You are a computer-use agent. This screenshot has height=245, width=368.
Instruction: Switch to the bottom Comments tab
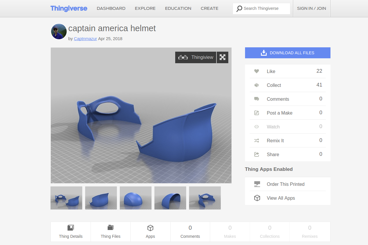pyautogui.click(x=190, y=232)
